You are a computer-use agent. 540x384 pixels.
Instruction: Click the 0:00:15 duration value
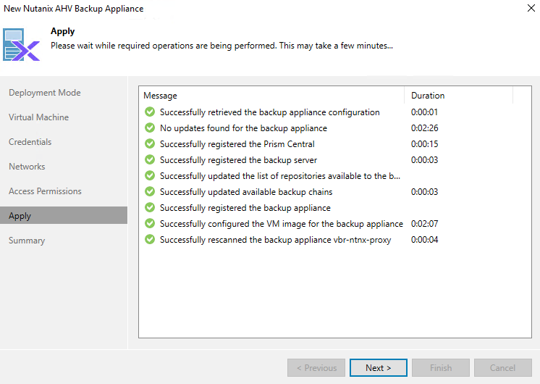425,143
